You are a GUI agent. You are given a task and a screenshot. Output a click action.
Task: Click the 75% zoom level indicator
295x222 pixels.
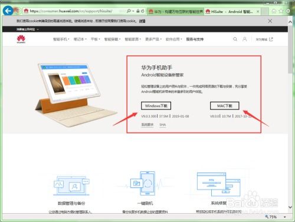[x=271, y=217]
